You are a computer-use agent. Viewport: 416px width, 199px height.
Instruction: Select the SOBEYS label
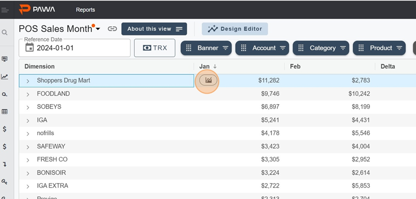click(49, 107)
